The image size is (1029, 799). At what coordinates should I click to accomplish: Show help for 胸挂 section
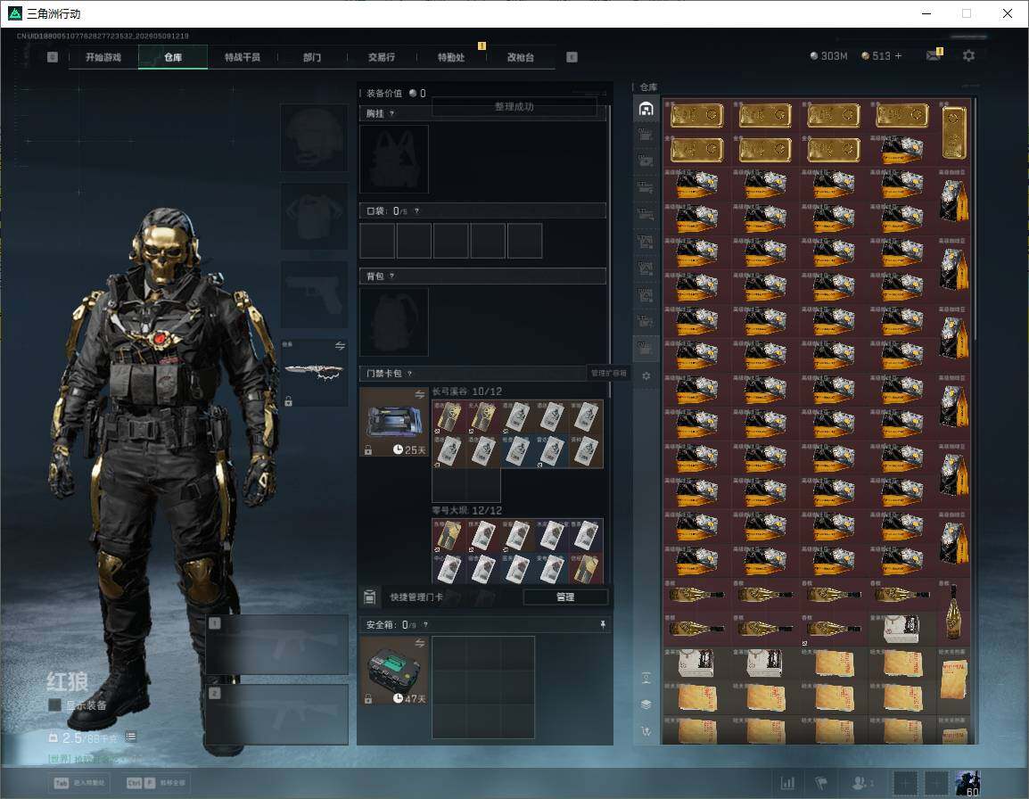391,113
